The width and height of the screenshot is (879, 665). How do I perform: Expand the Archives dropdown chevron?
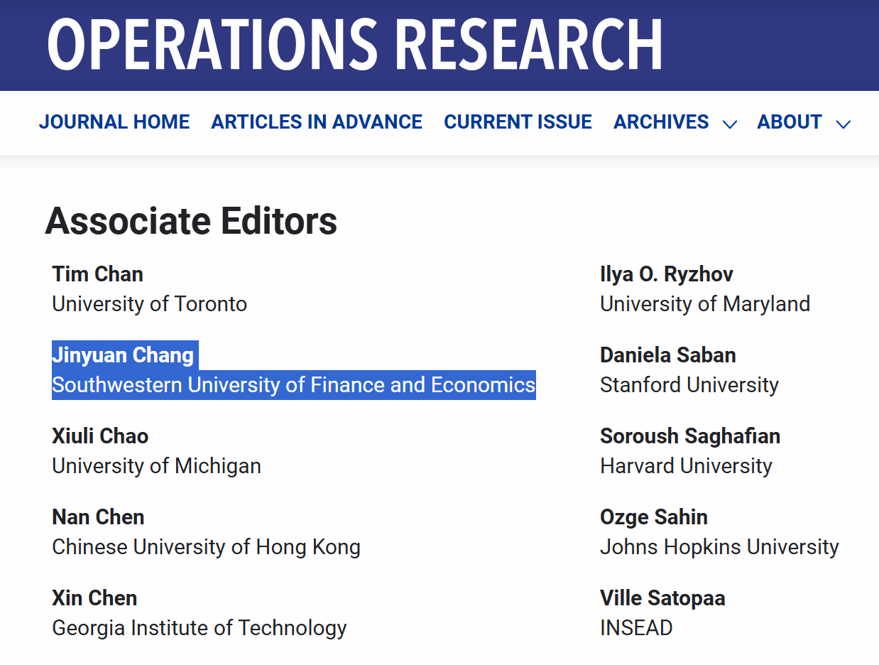[x=729, y=124]
